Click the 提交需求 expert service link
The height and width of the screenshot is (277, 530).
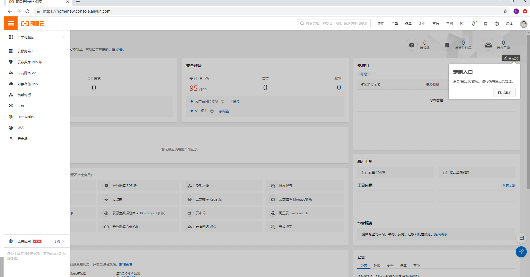[x=441, y=234]
